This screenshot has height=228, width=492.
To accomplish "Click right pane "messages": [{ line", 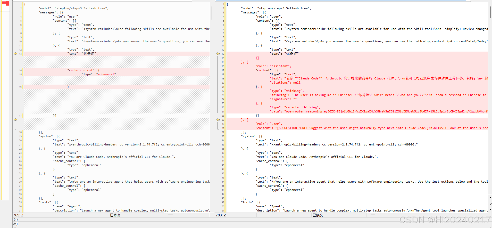I will click(x=254, y=12).
